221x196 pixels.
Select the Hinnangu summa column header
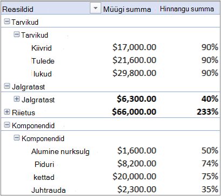[x=187, y=9]
